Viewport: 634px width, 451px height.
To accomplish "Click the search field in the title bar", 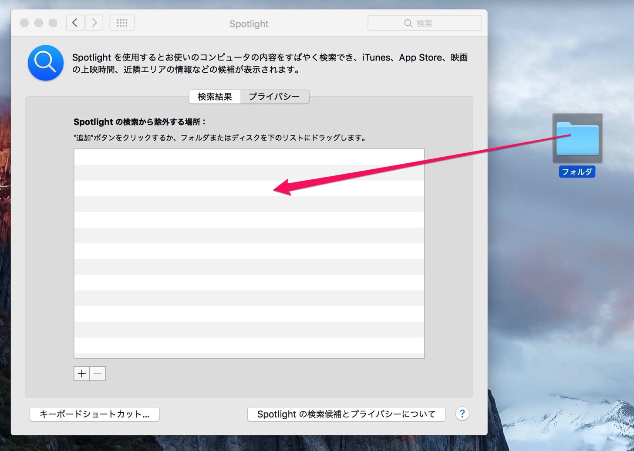I will point(425,23).
